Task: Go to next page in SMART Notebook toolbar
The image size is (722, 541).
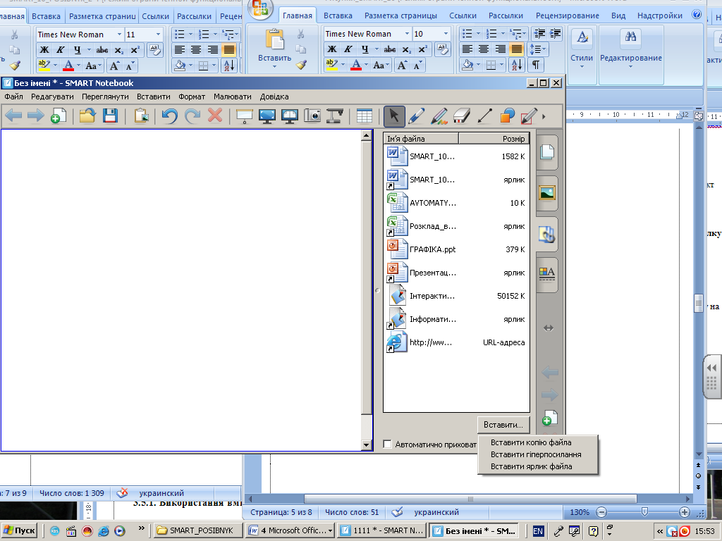Action: click(35, 116)
